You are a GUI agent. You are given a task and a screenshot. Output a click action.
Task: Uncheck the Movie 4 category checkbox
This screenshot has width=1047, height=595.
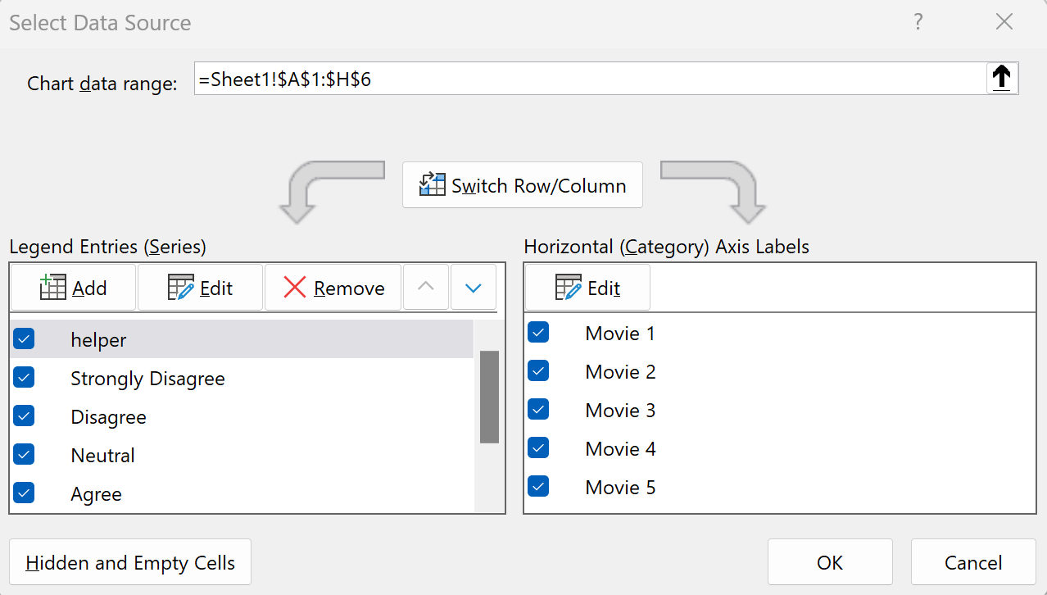[x=538, y=448]
